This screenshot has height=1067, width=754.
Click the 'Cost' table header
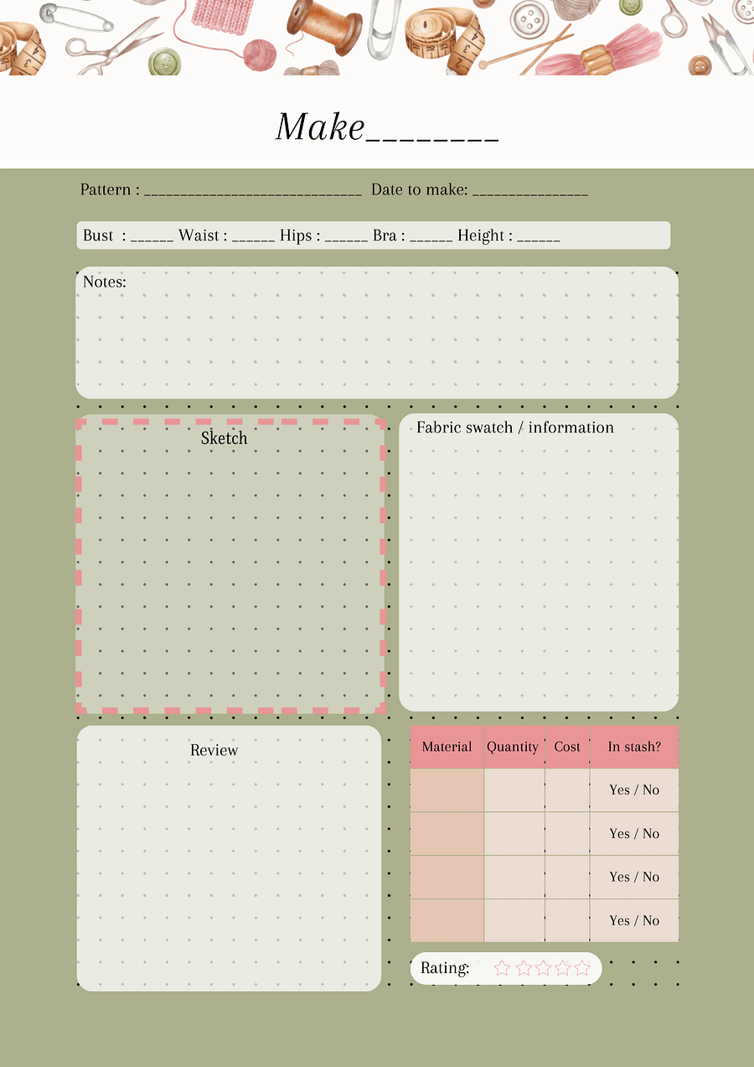click(567, 747)
